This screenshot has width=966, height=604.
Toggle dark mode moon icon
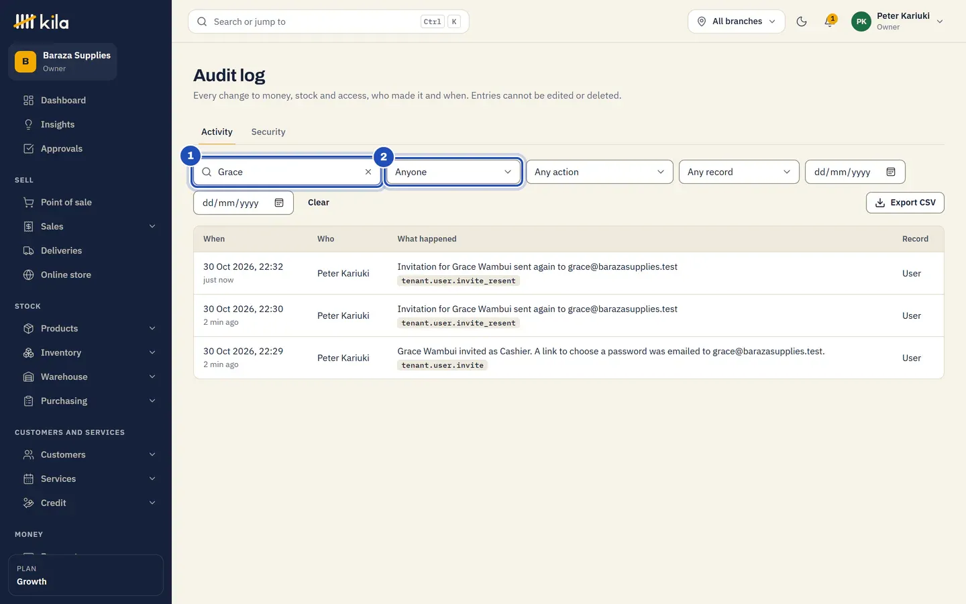pyautogui.click(x=802, y=21)
